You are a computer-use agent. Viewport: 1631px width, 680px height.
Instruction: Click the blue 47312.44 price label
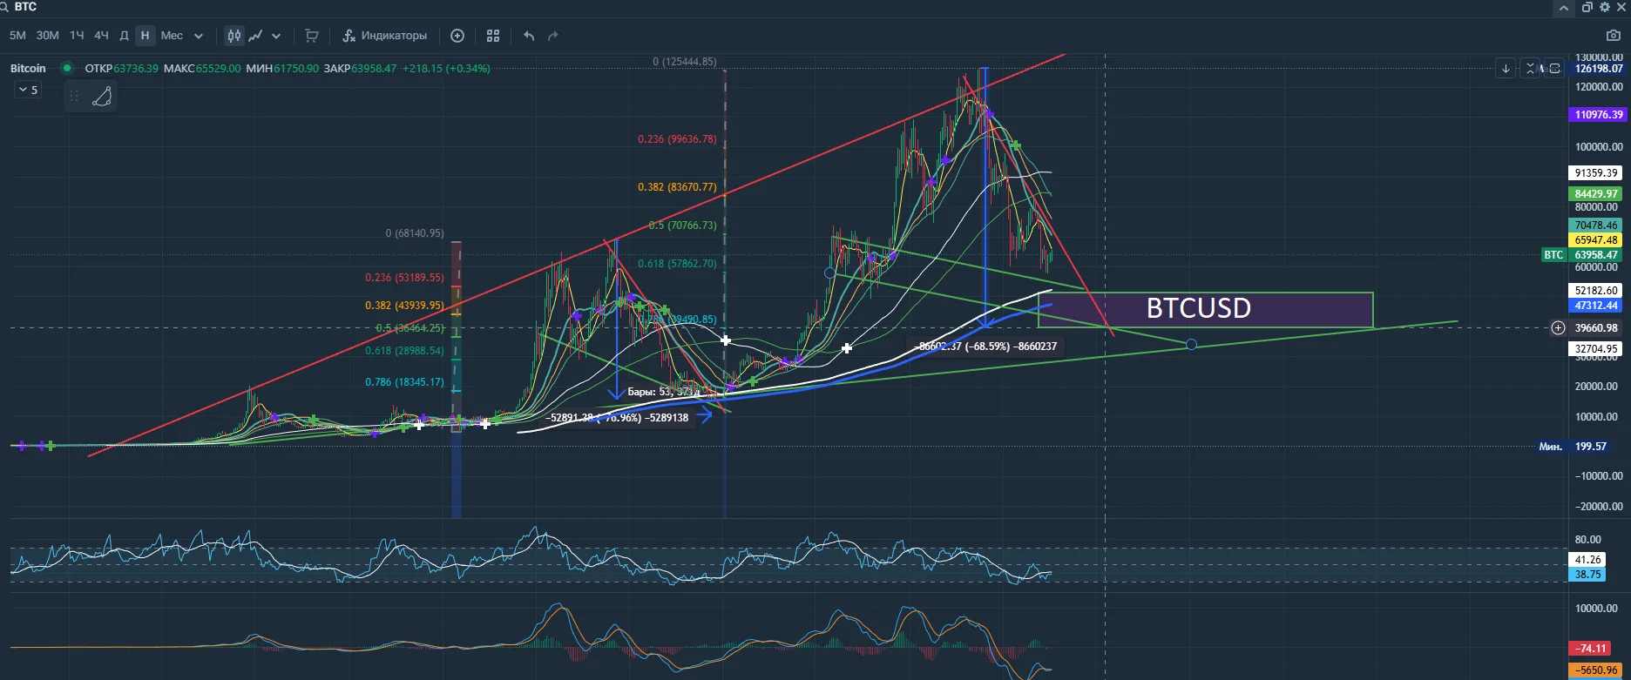coord(1596,306)
